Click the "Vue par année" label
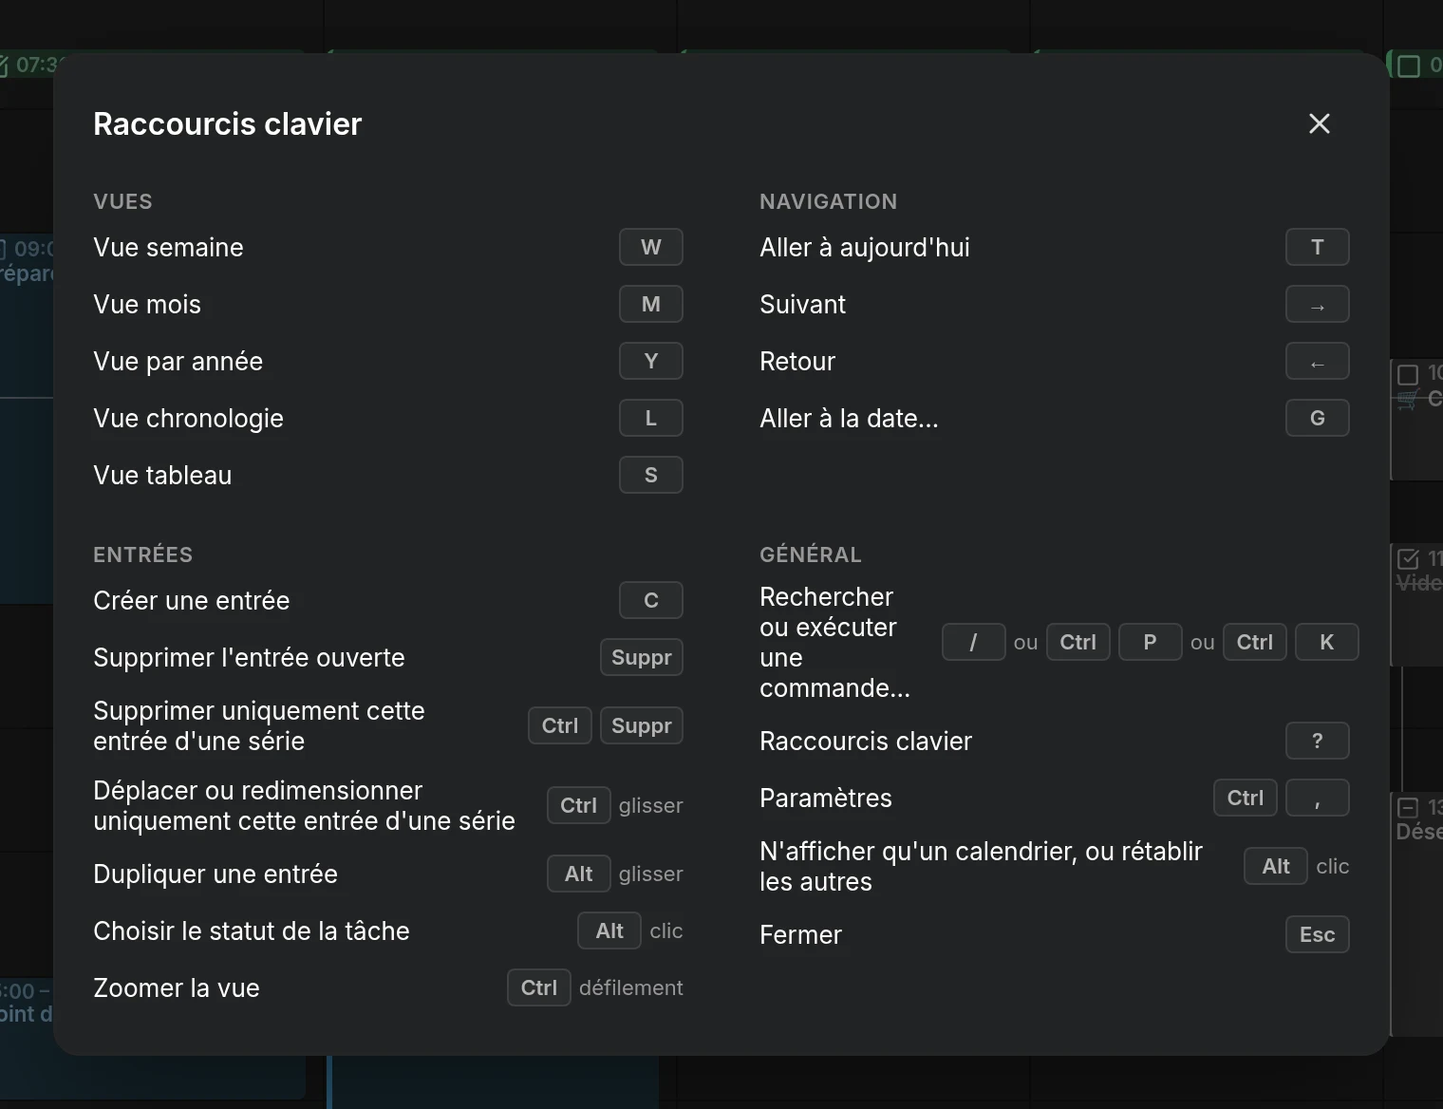The image size is (1443, 1109). (178, 361)
